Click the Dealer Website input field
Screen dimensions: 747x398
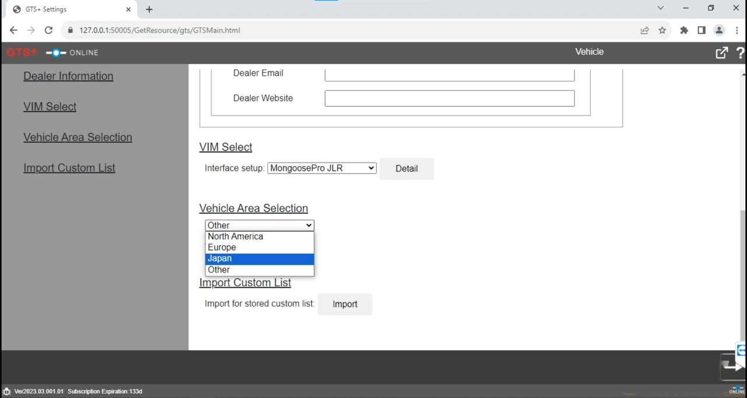(x=449, y=98)
